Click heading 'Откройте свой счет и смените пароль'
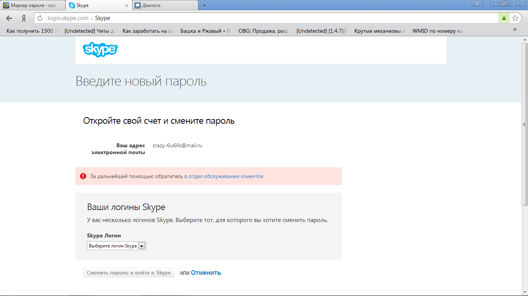528x296 pixels. [159, 121]
